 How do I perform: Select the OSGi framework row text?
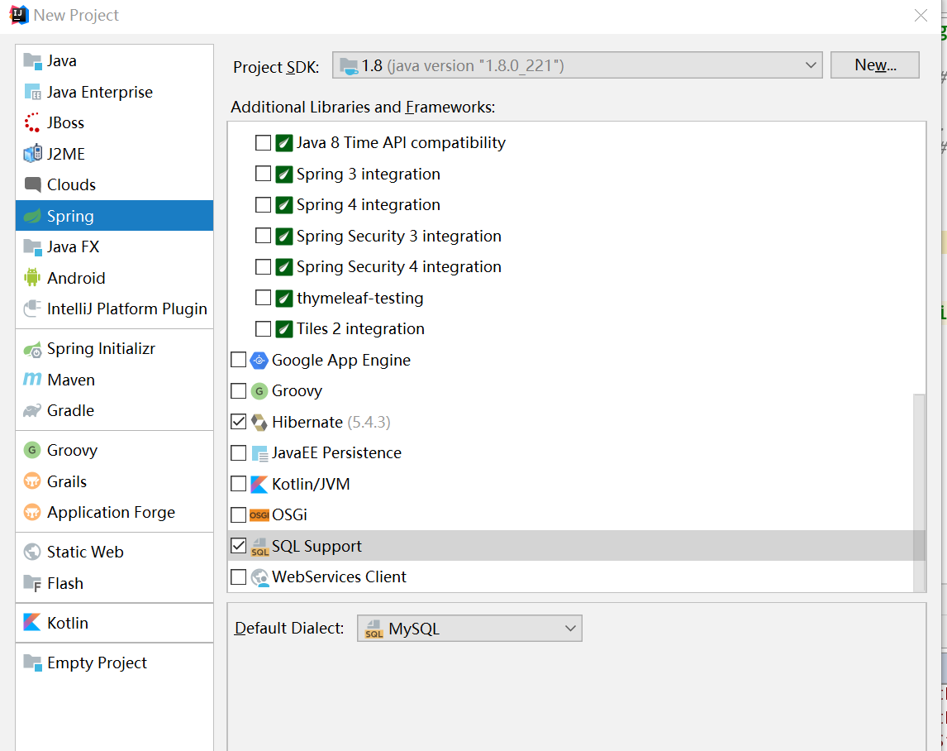point(289,515)
